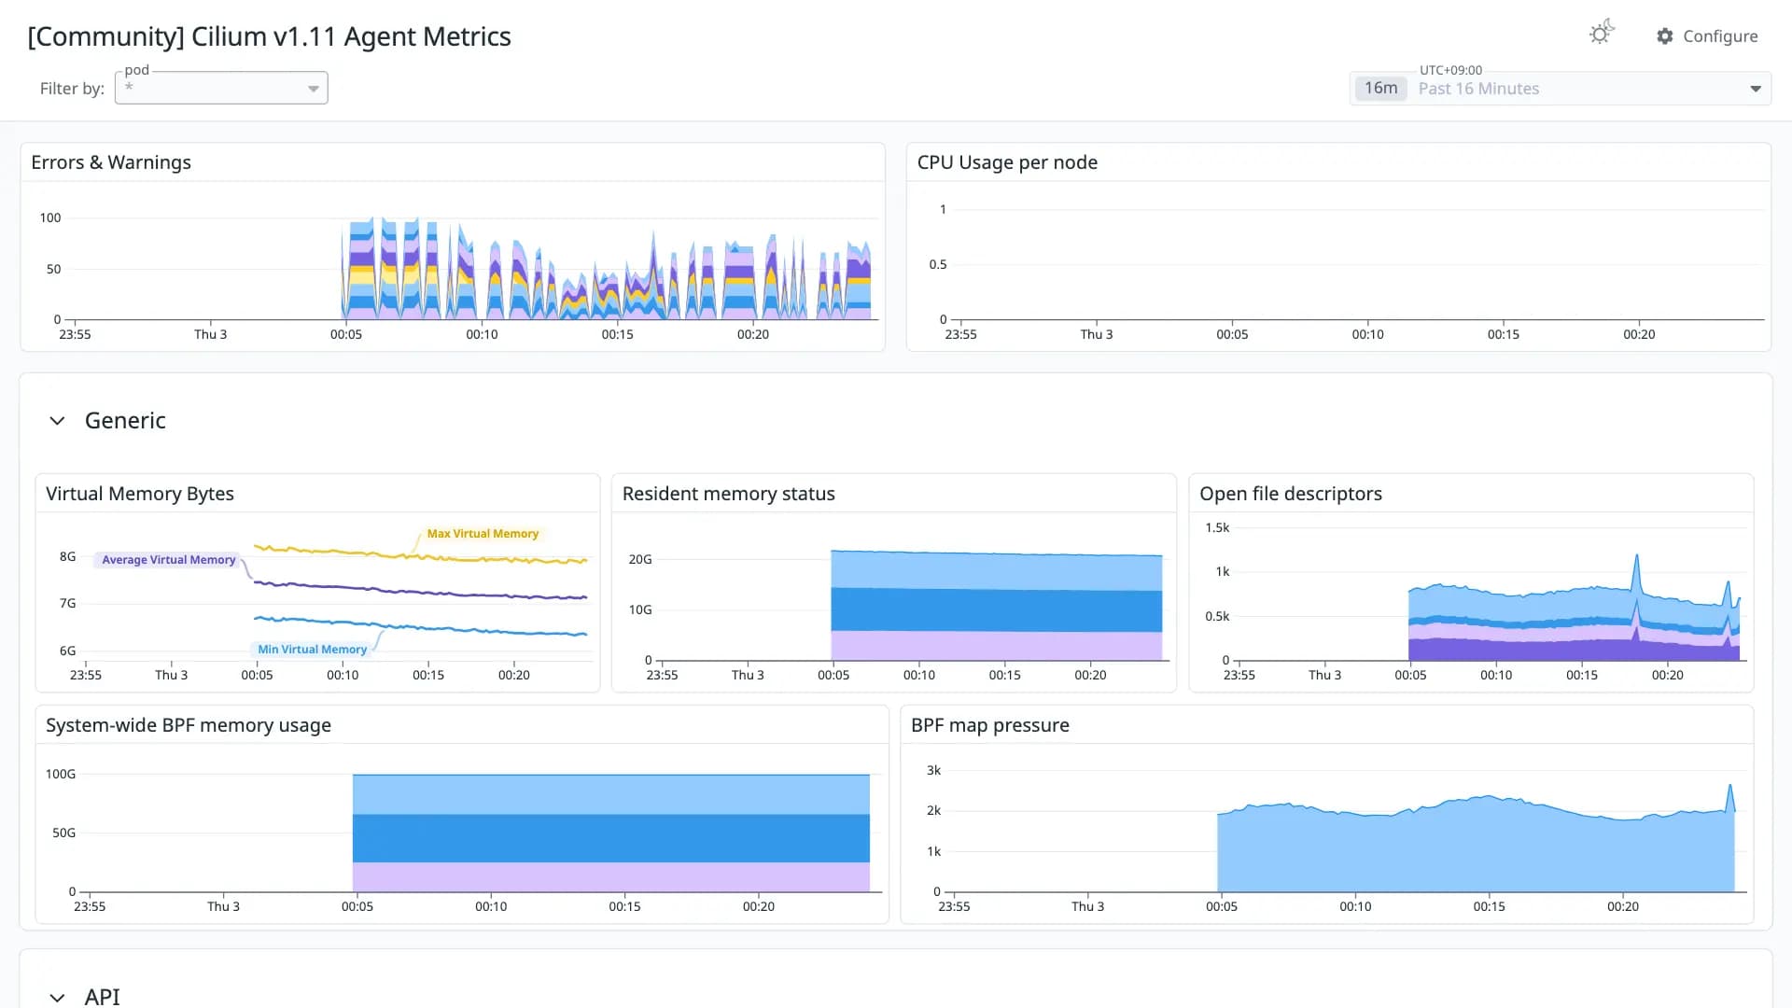Click the CPU Usage per node title
Image resolution: width=1792 pixels, height=1008 pixels.
(1007, 162)
